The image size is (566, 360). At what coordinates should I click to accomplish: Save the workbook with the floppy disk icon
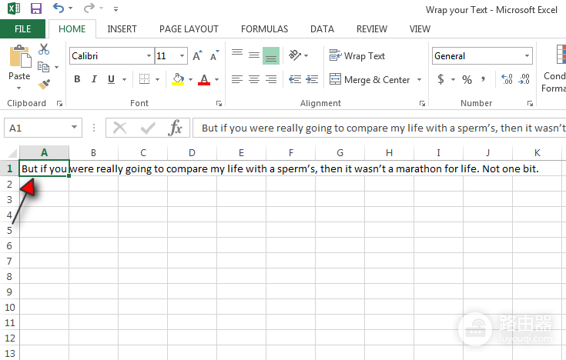[36, 8]
